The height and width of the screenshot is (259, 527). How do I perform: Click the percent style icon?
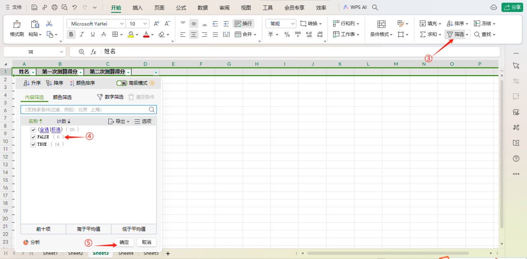tap(287, 35)
